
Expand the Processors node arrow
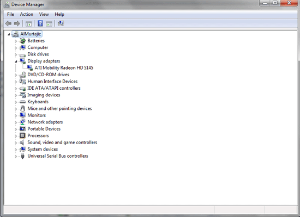click(16, 136)
